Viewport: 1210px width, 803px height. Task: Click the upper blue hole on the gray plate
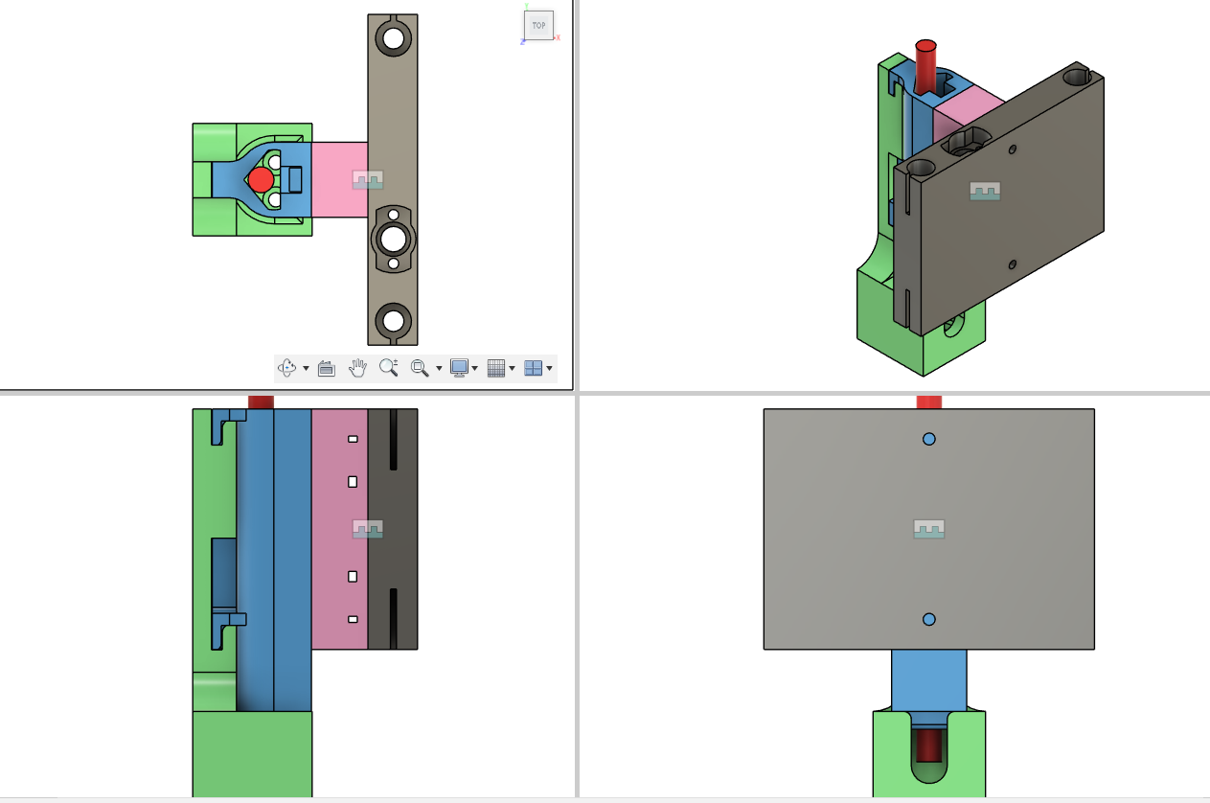928,439
